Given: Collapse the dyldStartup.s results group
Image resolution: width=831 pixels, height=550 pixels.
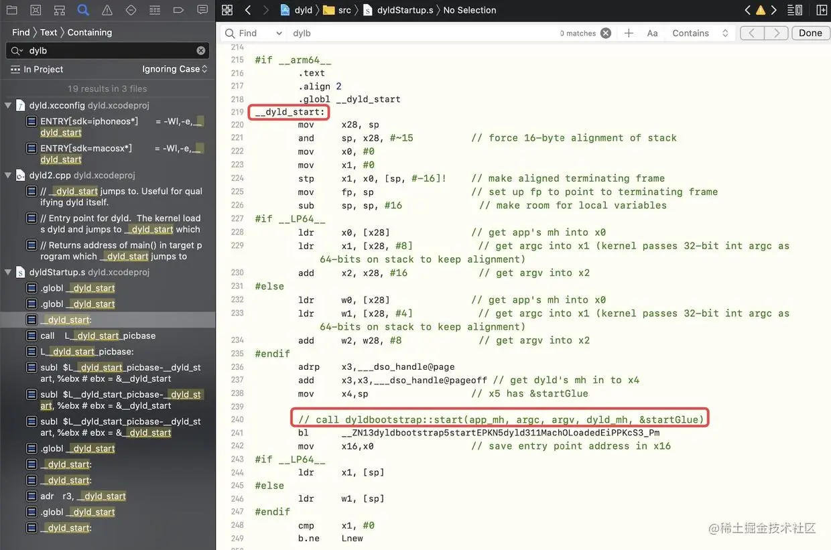Looking at the screenshot, I should (x=7, y=272).
